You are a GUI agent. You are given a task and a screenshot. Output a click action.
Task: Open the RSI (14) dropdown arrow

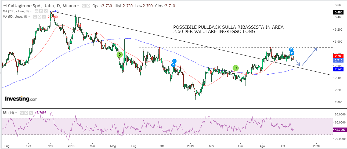16,113
